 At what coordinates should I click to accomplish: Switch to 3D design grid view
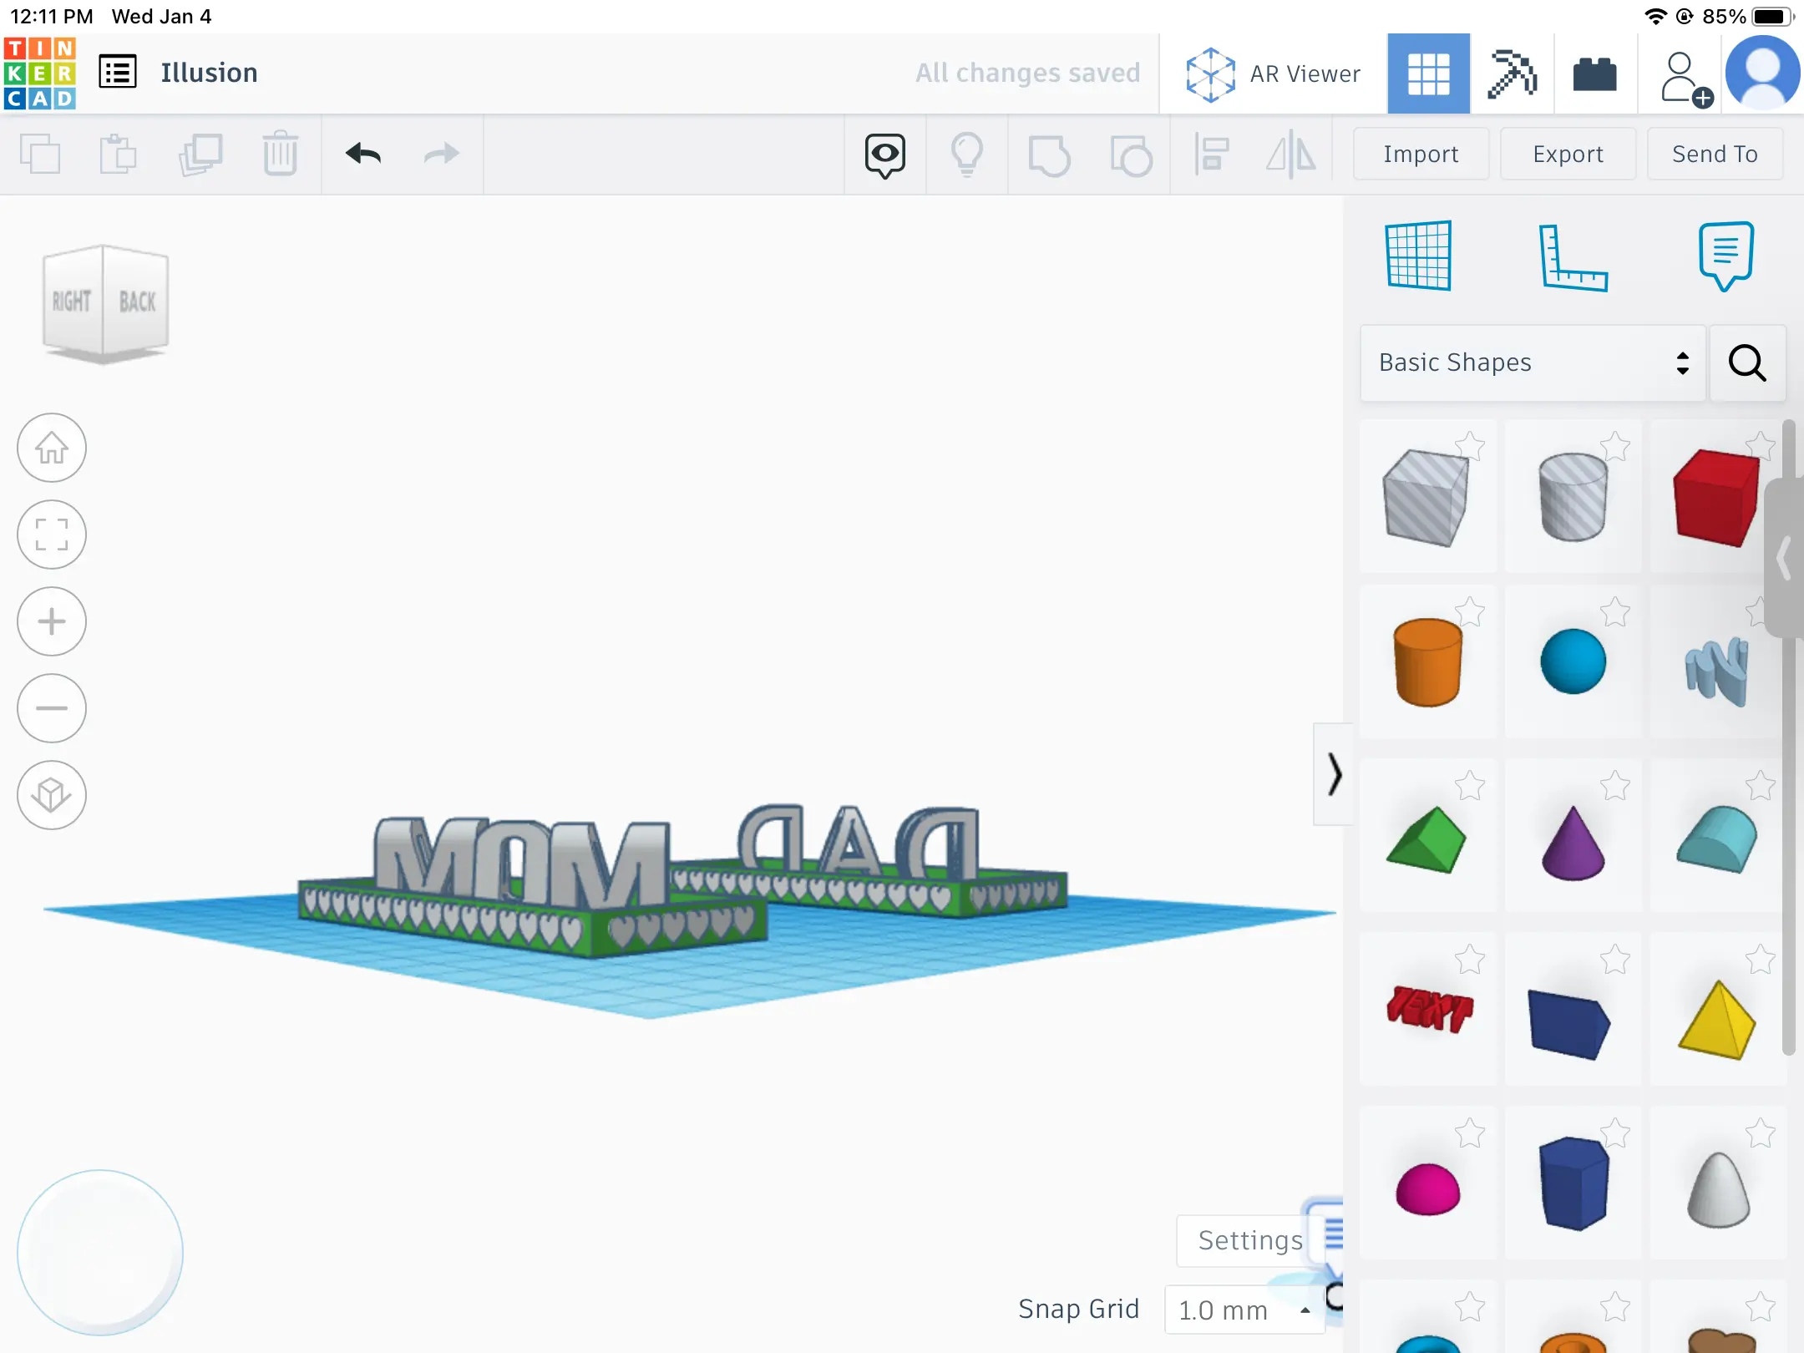[1428, 73]
